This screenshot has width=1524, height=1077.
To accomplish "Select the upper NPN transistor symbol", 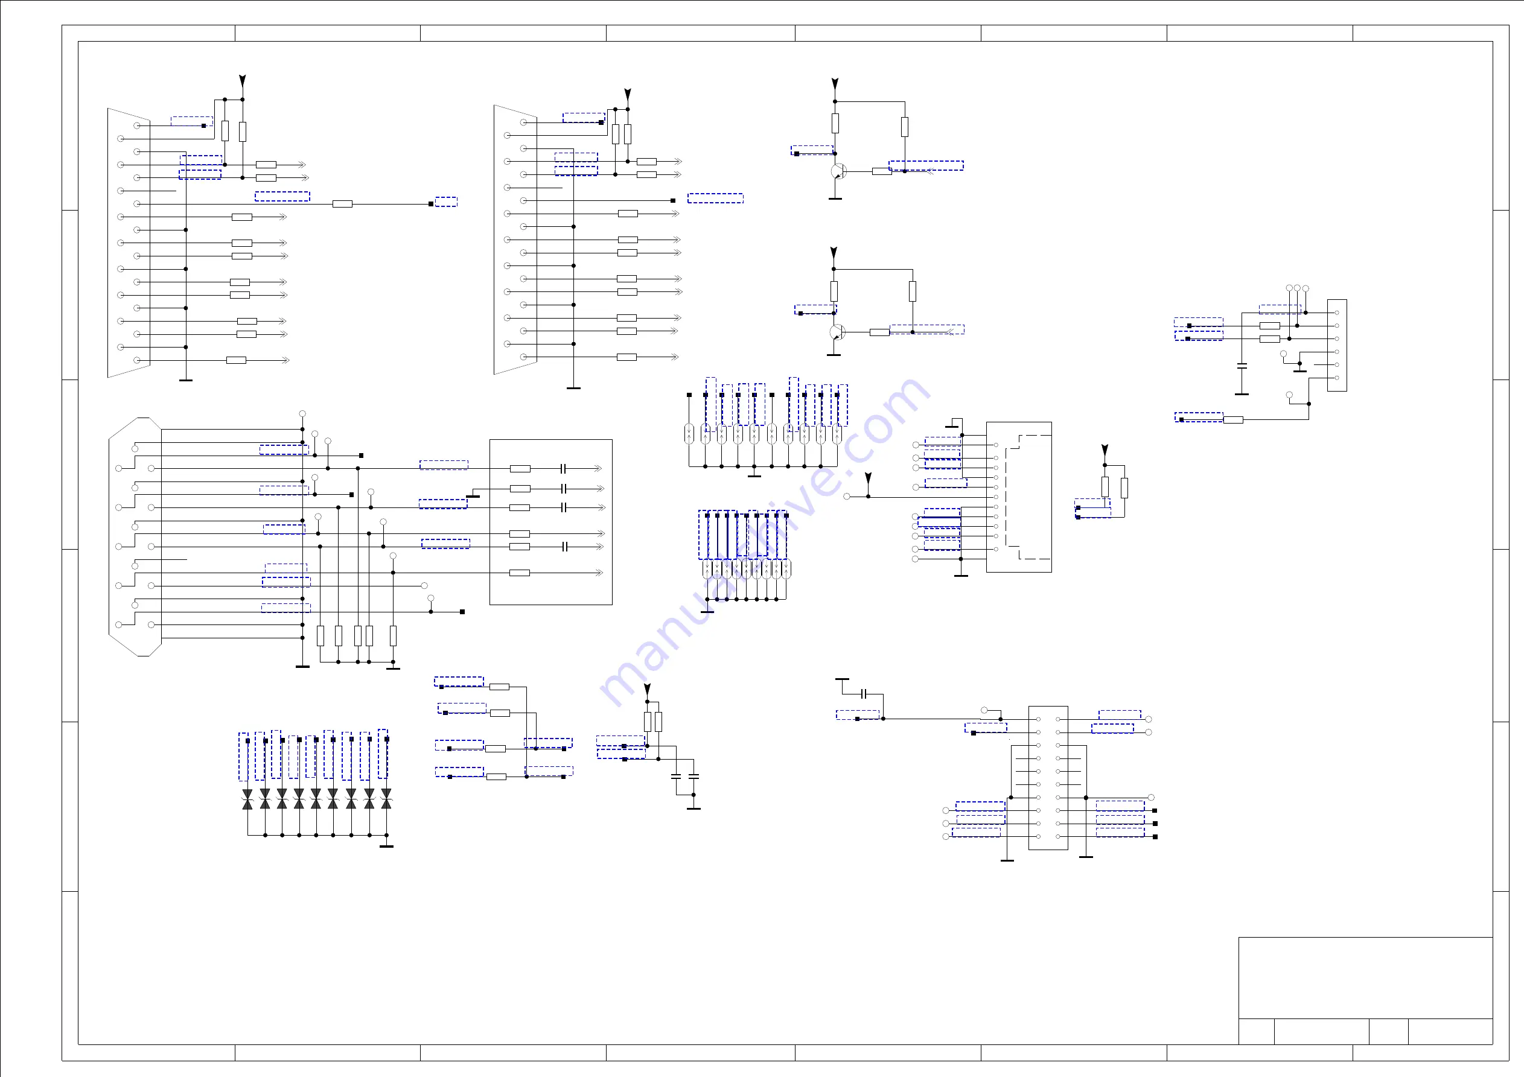I will (x=838, y=171).
